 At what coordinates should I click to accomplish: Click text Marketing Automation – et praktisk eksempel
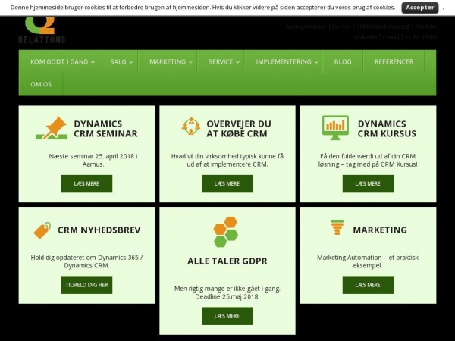pos(368,261)
